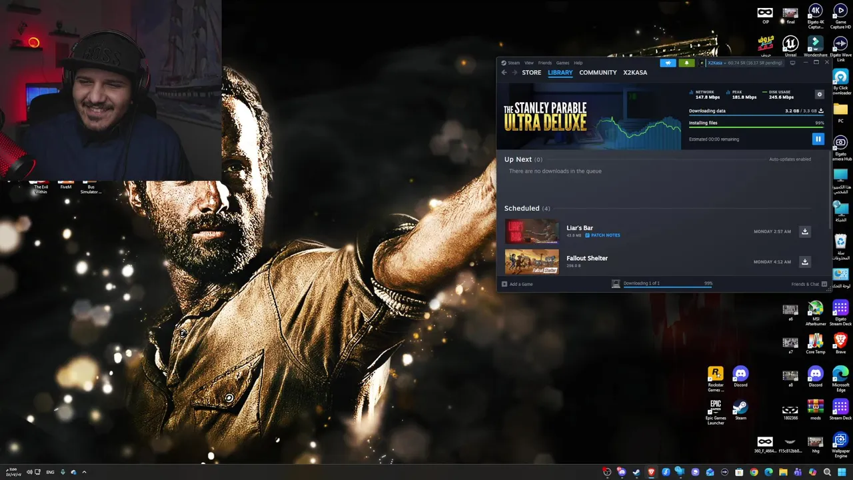Viewport: 853px width, 480px height.
Task: Select the Brave browser desktop icon
Action: (840, 344)
